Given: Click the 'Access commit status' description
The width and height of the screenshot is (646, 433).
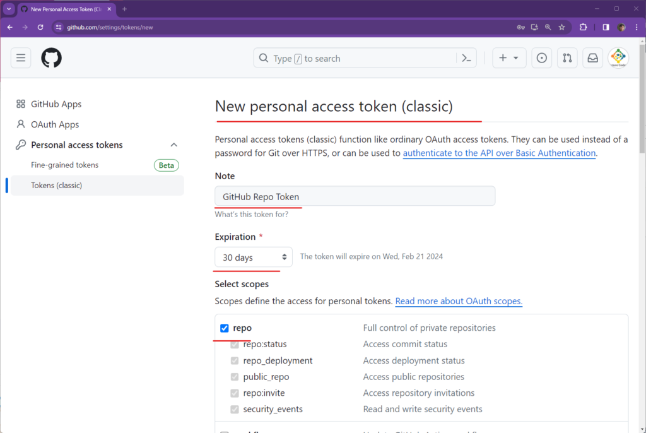Looking at the screenshot, I should point(405,344).
